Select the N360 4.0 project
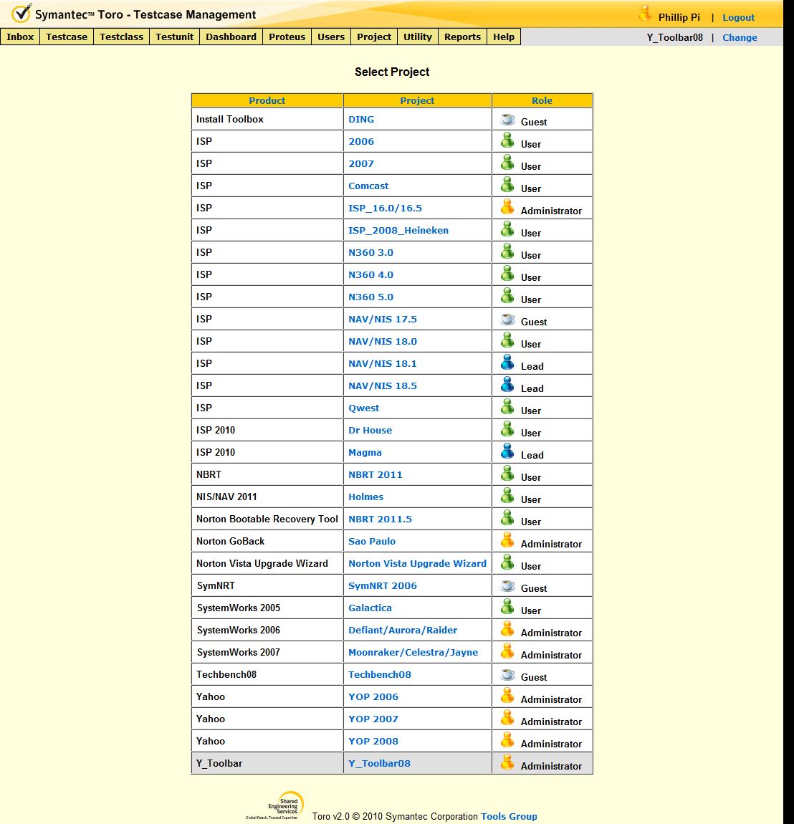This screenshot has width=794, height=824. (370, 275)
